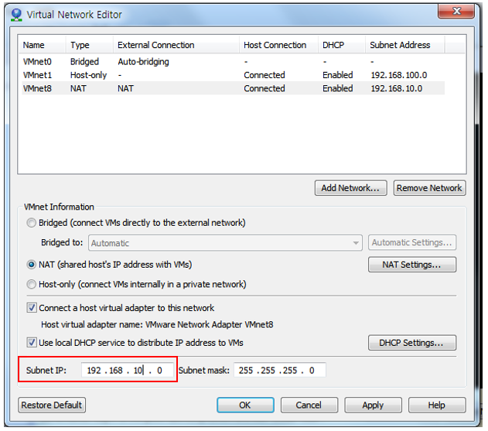Choose the Host-only private network option
The height and width of the screenshot is (431, 488).
tap(32, 284)
